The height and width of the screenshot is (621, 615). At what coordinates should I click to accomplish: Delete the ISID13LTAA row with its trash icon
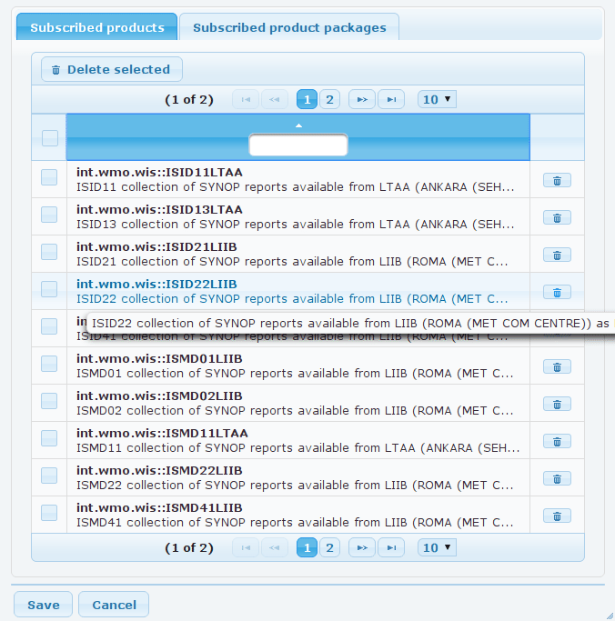point(557,218)
